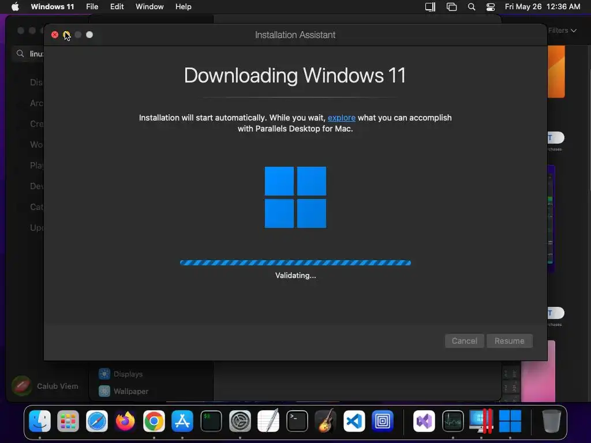This screenshot has width=591, height=443.
Task: Open the Trash from the Dock
Action: (x=551, y=421)
